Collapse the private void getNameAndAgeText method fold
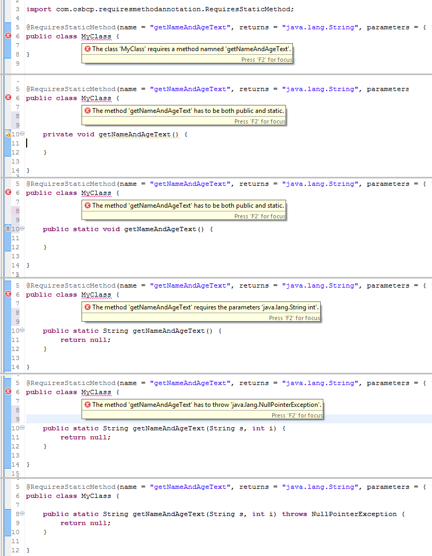The width and height of the screenshot is (432, 556). [x=22, y=134]
